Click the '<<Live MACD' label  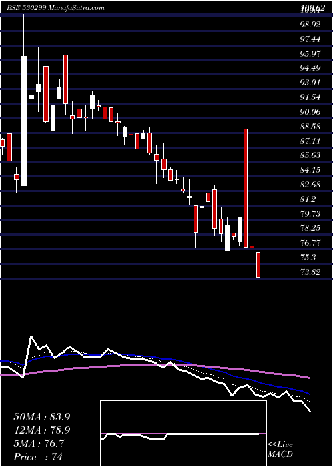click(x=280, y=450)
